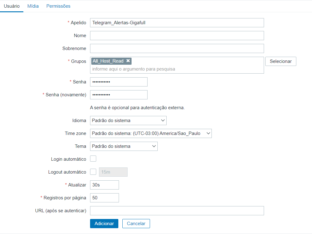Open the Tema dropdown

(x=124, y=146)
